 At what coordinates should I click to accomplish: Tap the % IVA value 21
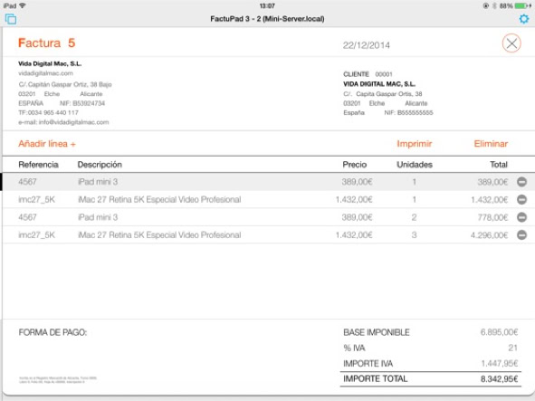pyautogui.click(x=513, y=348)
